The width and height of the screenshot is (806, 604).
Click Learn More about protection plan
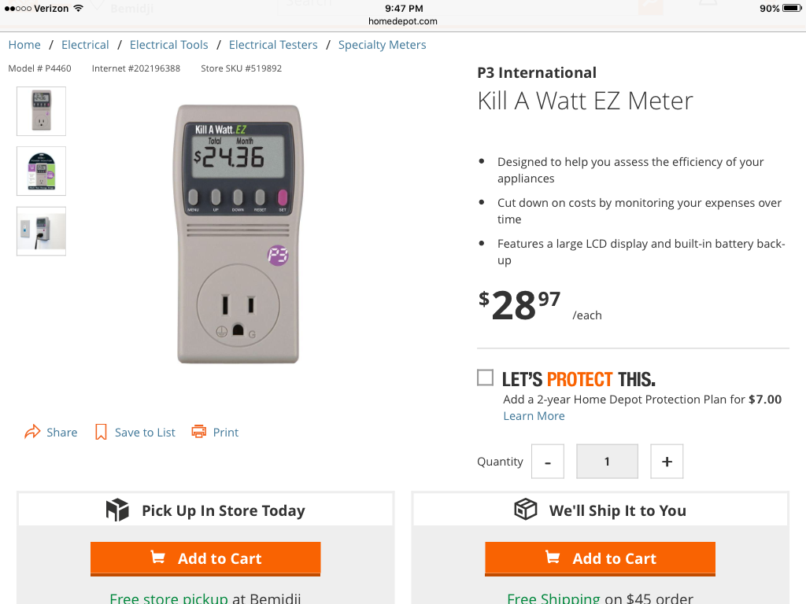click(x=534, y=416)
